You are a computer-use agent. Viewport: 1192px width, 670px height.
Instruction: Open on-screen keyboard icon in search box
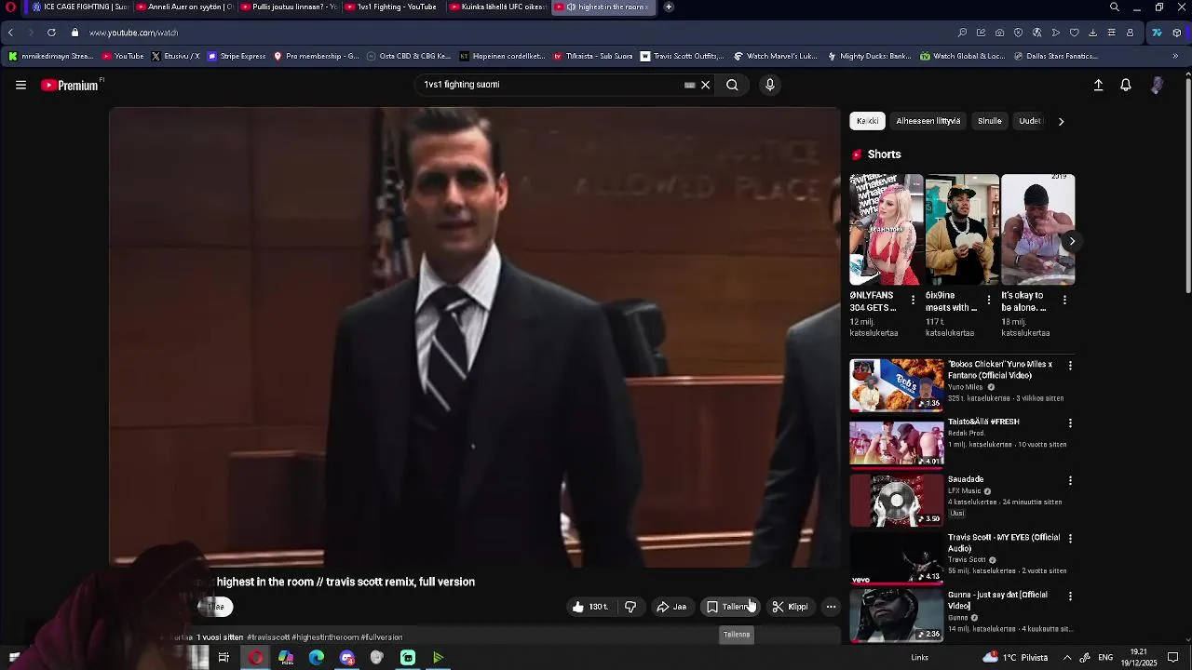coord(689,85)
